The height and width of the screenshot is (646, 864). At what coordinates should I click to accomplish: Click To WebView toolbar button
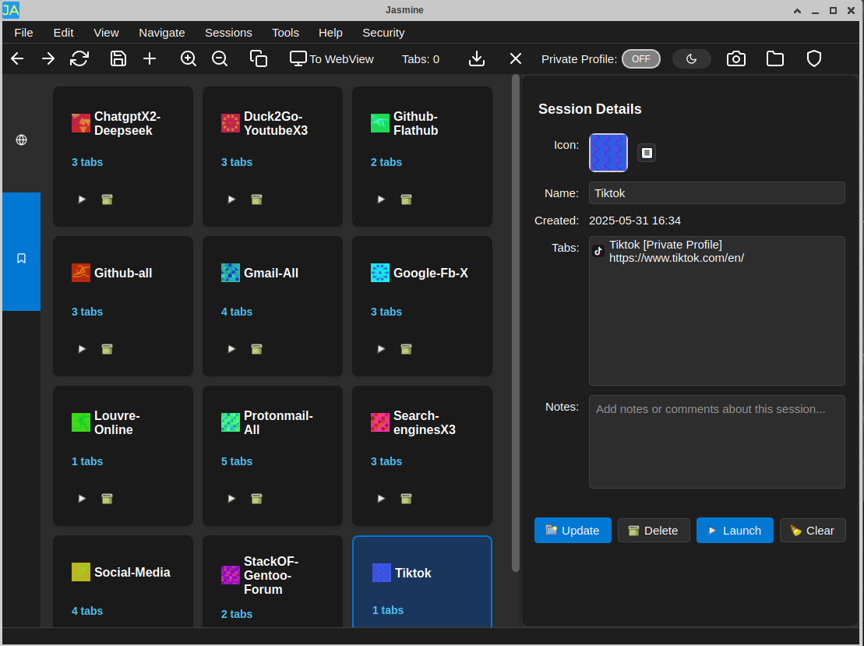332,59
